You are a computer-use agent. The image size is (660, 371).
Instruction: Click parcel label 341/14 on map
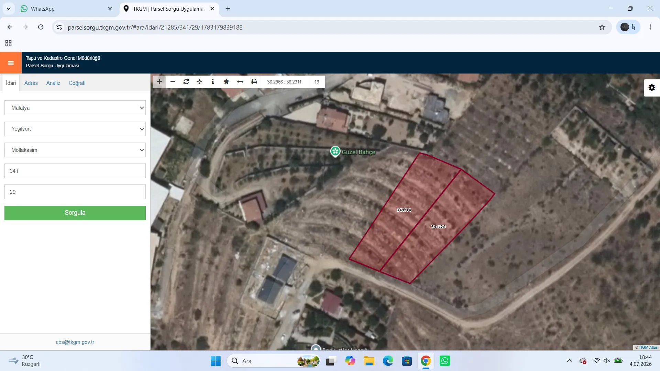(404, 210)
